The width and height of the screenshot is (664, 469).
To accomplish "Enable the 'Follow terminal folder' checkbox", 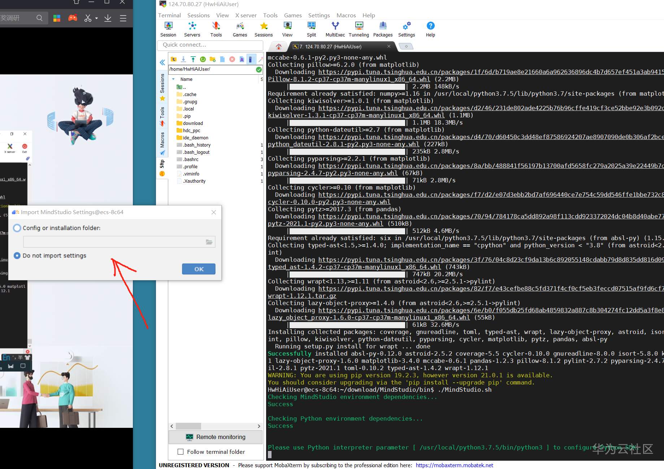I will [181, 452].
